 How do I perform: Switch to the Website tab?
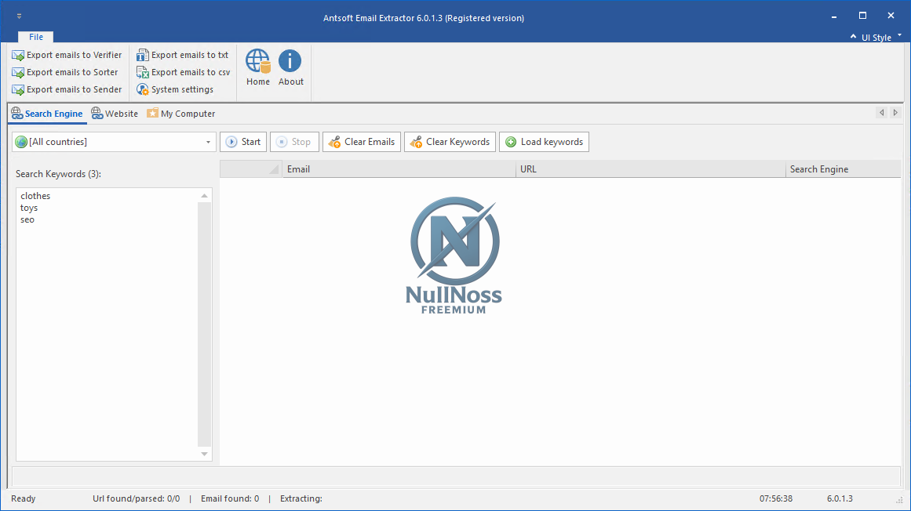click(x=115, y=114)
